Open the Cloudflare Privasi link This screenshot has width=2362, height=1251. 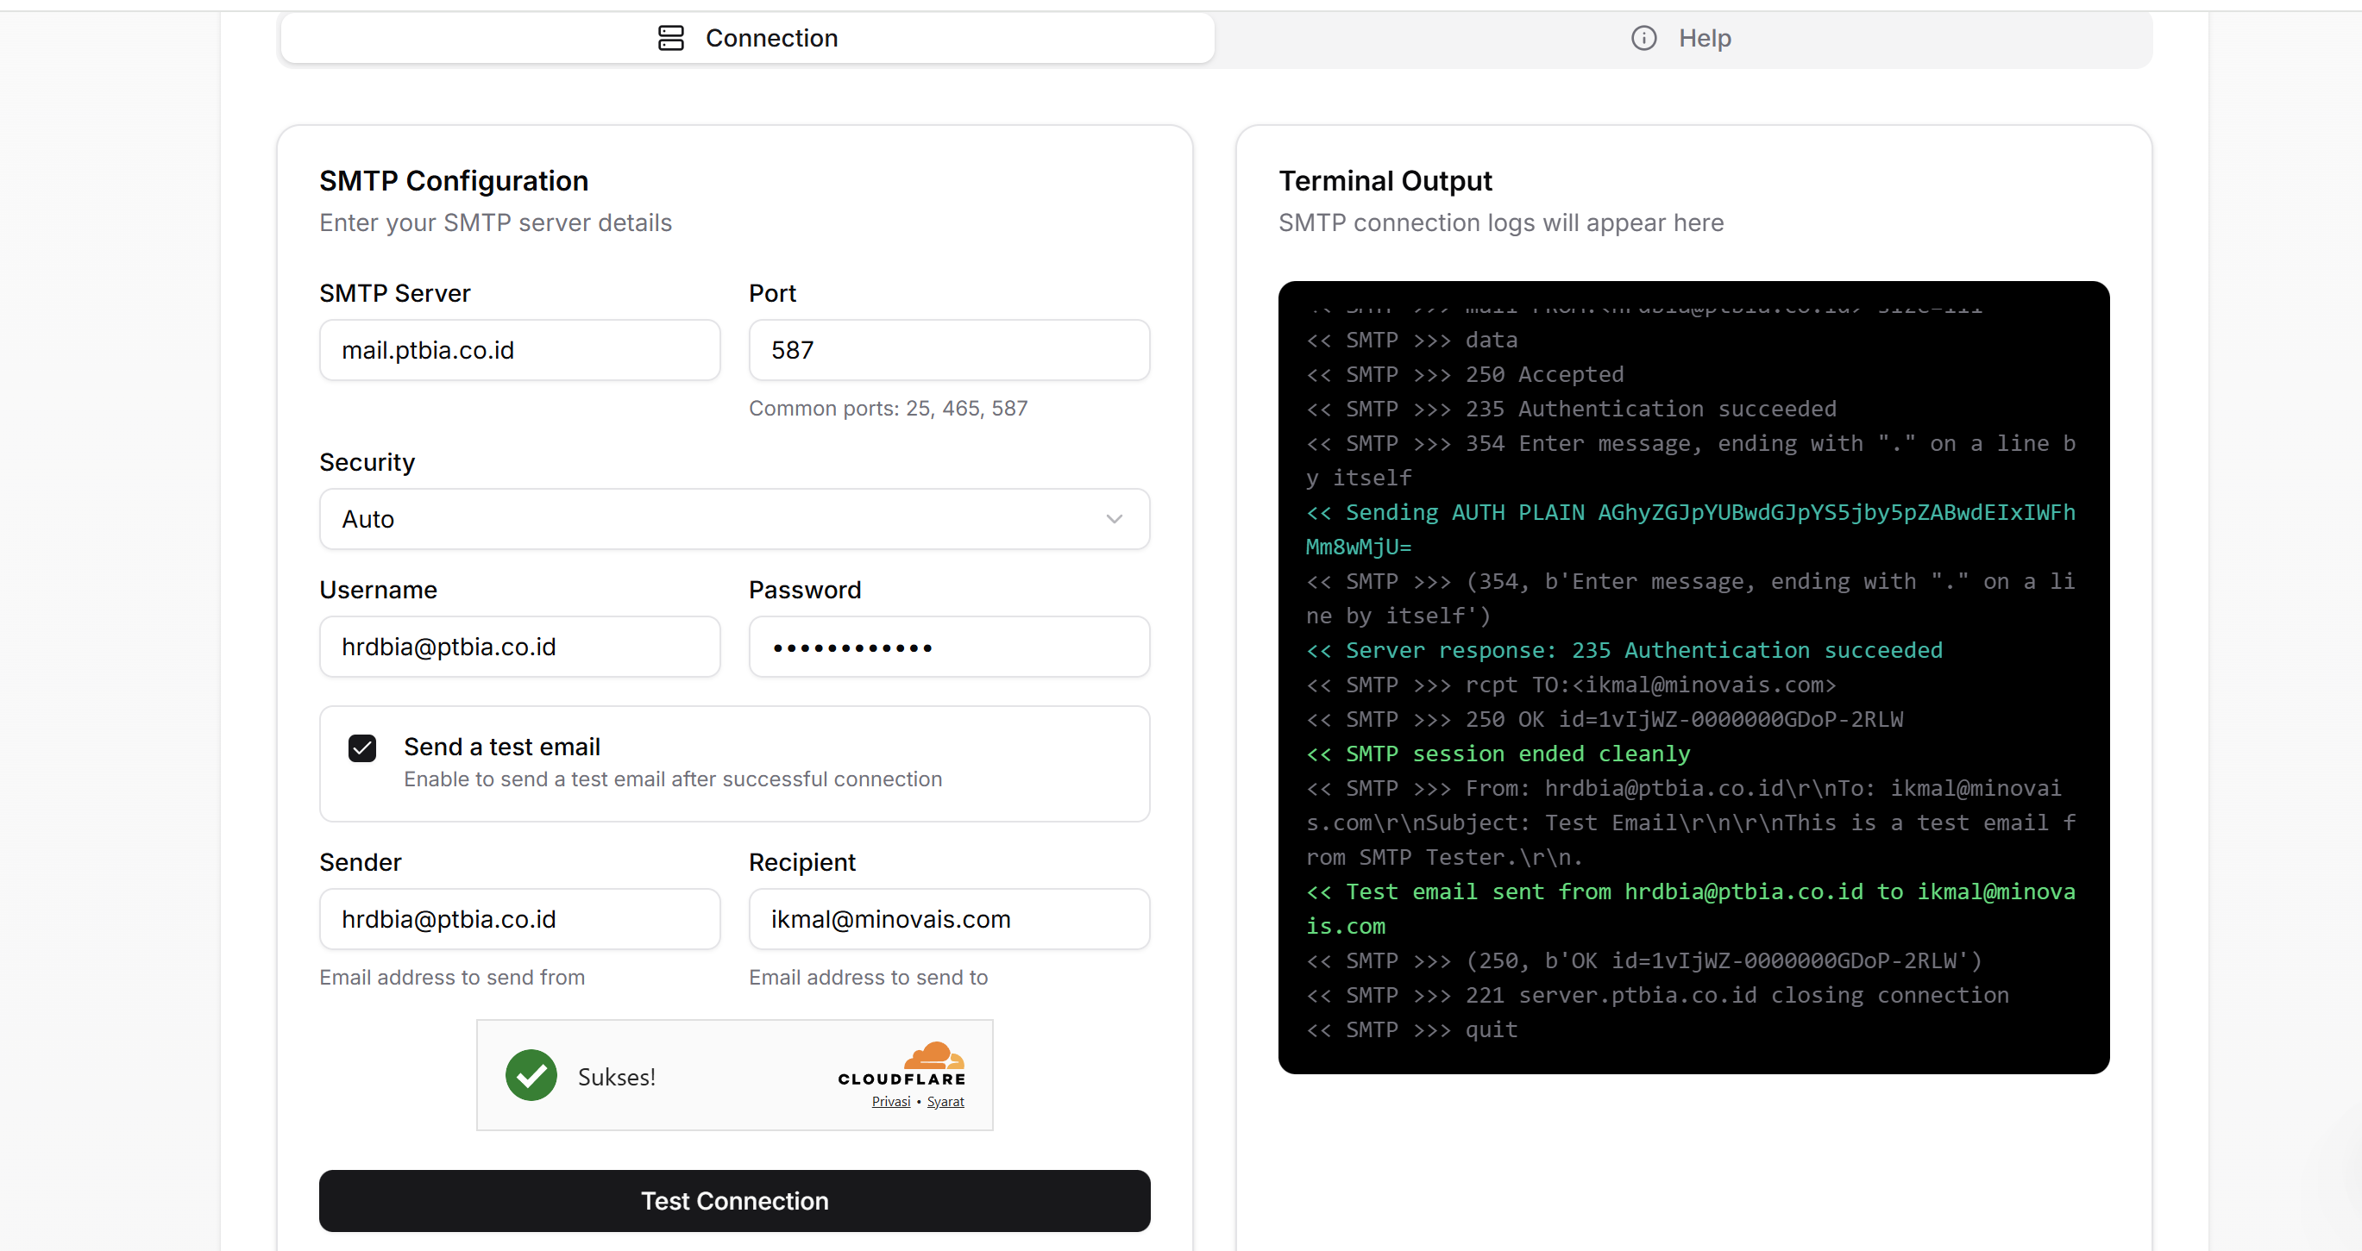890,1102
